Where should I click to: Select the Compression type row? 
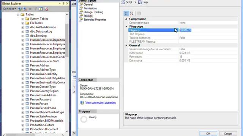pos(183,23)
